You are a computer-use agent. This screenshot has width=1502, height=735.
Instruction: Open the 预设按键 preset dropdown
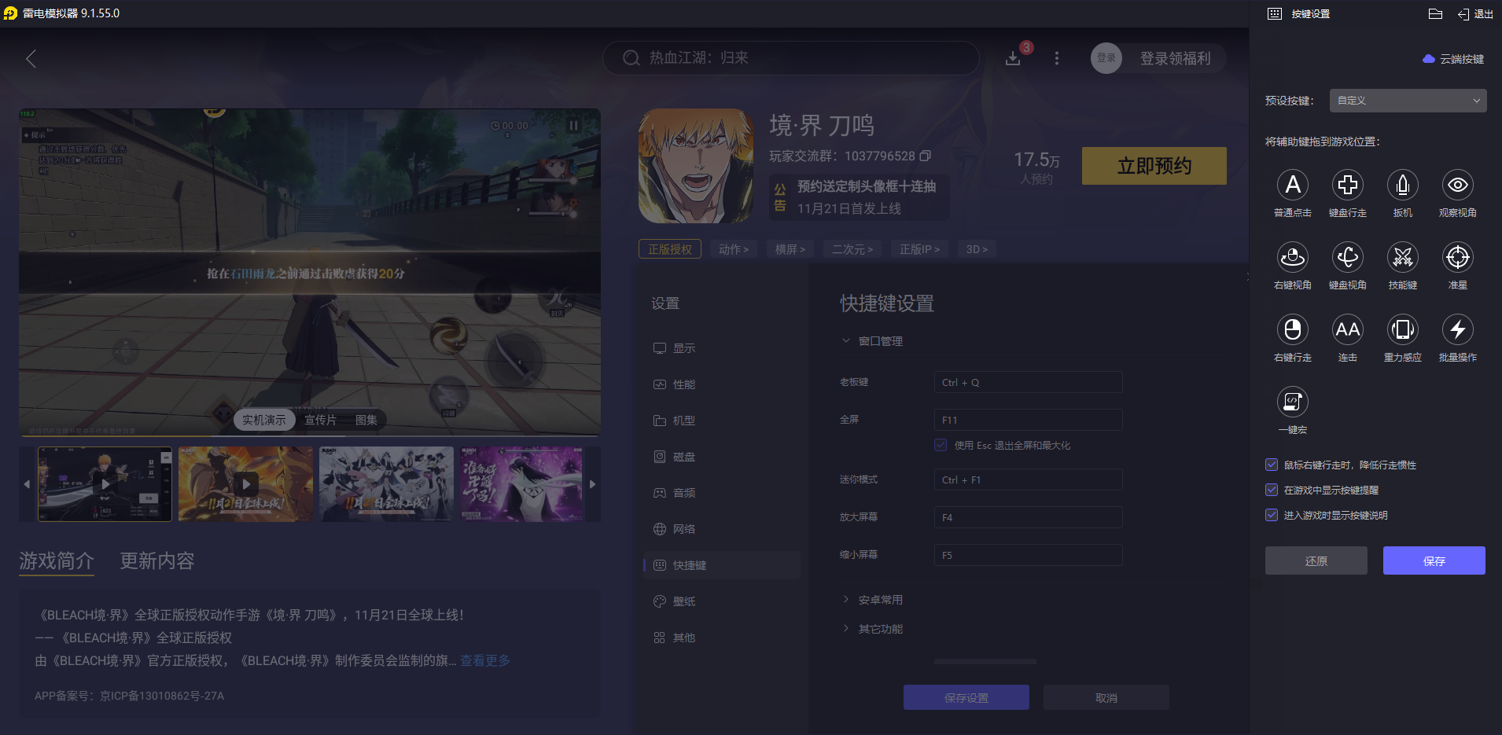point(1407,101)
